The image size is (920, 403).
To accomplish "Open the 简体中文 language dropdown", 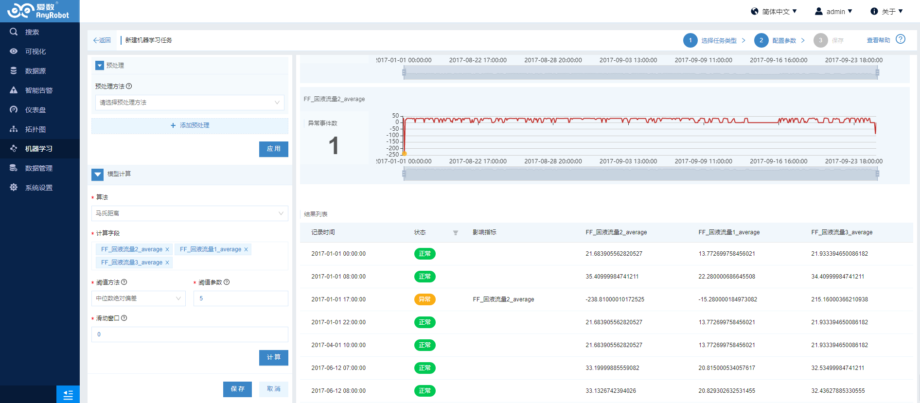I will (774, 12).
